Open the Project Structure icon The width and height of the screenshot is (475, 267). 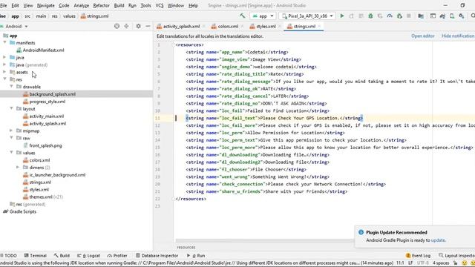[x=421, y=16]
